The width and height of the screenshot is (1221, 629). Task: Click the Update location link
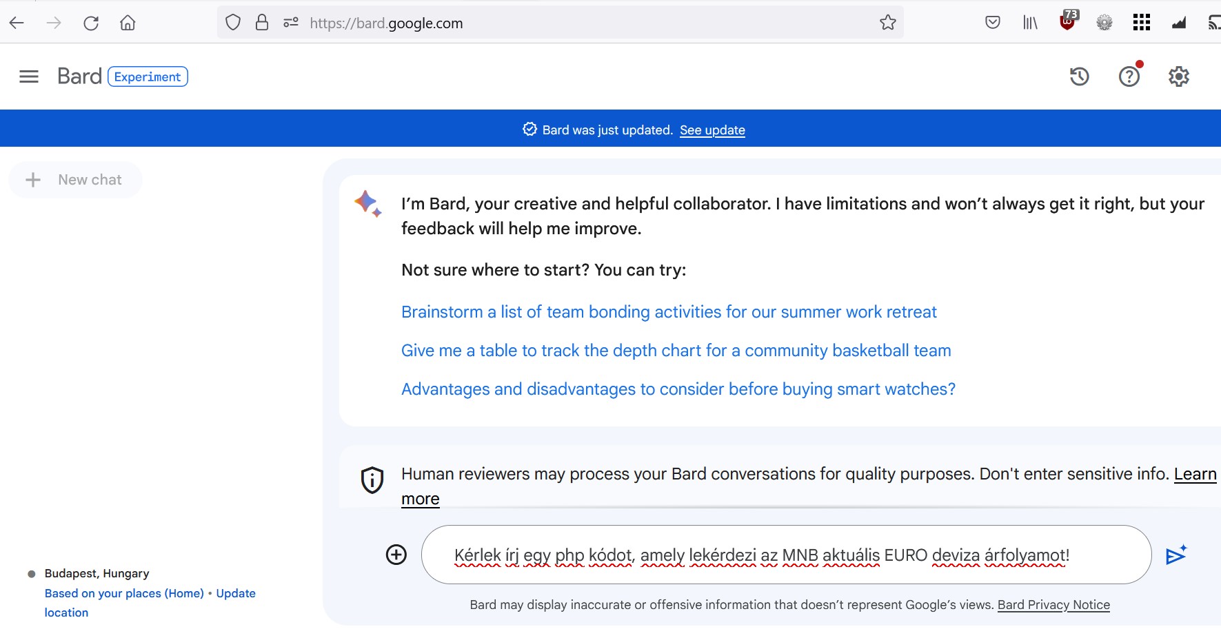coord(236,593)
